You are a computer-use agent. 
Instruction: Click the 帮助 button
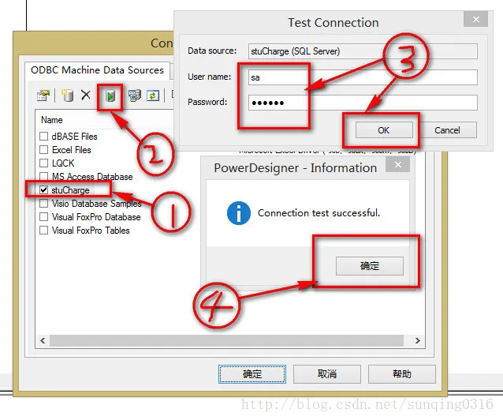tap(401, 374)
